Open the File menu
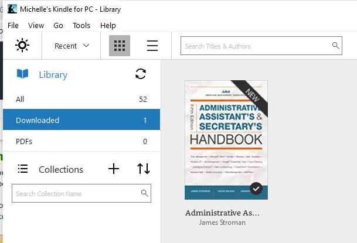 pos(13,26)
